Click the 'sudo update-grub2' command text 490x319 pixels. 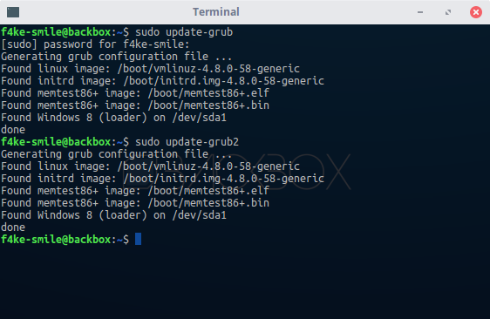click(187, 141)
